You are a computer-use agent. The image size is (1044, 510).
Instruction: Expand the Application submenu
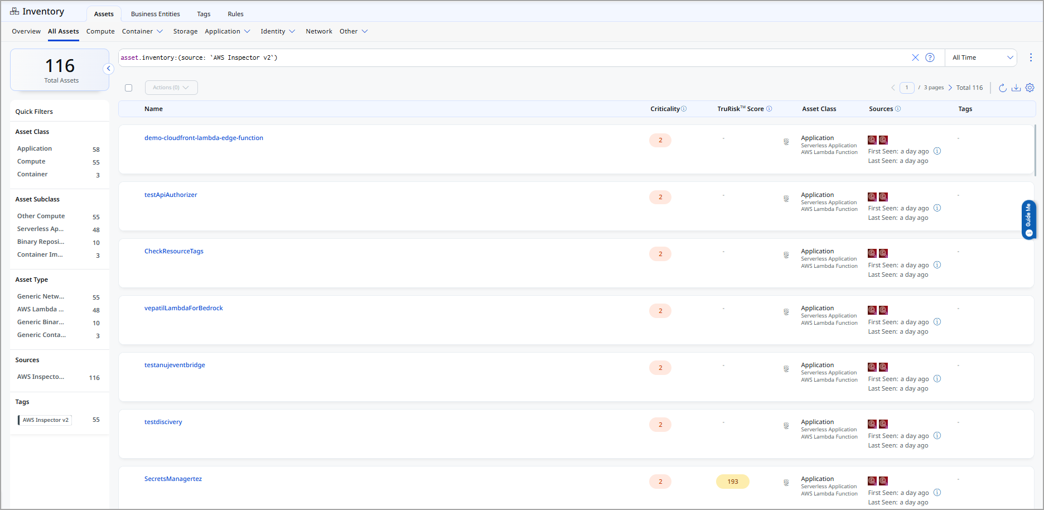click(228, 31)
